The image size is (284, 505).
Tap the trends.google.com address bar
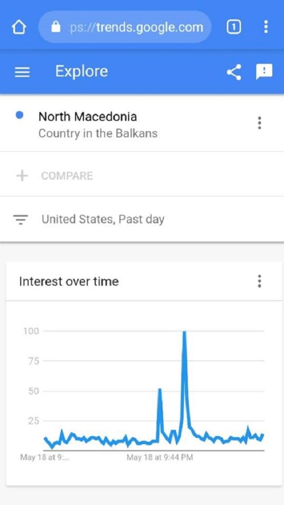click(125, 27)
